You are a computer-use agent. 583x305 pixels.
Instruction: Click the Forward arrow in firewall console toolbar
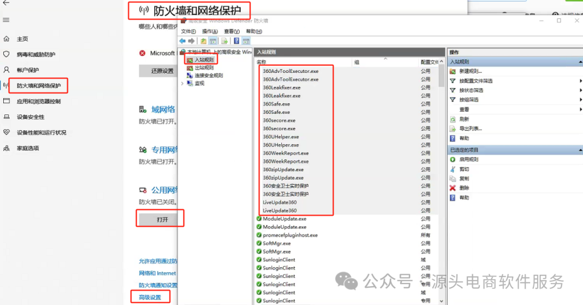[191, 41]
